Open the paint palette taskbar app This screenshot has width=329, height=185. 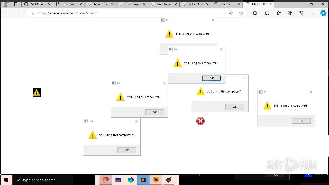click(169, 180)
